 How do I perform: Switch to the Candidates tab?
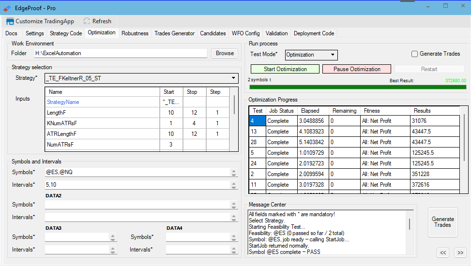coord(213,33)
